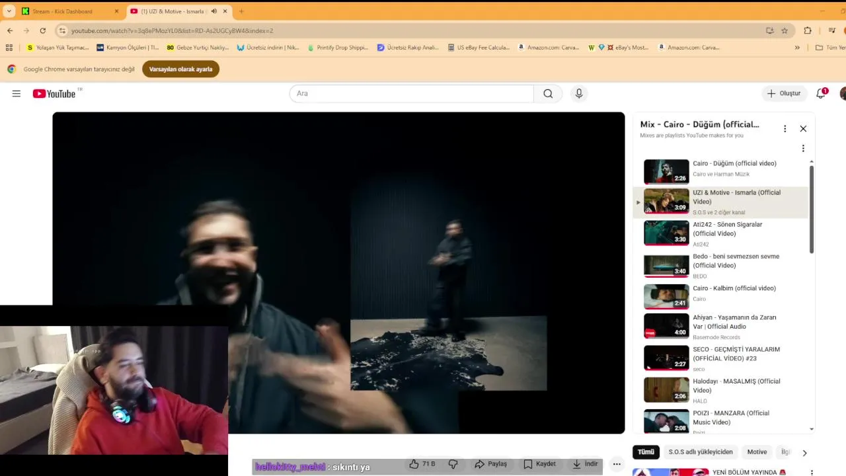This screenshot has height=476, width=846.
Task: Bookmark this page with the star icon
Action: (x=785, y=30)
